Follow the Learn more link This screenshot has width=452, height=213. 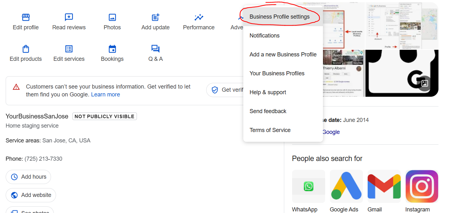(105, 95)
